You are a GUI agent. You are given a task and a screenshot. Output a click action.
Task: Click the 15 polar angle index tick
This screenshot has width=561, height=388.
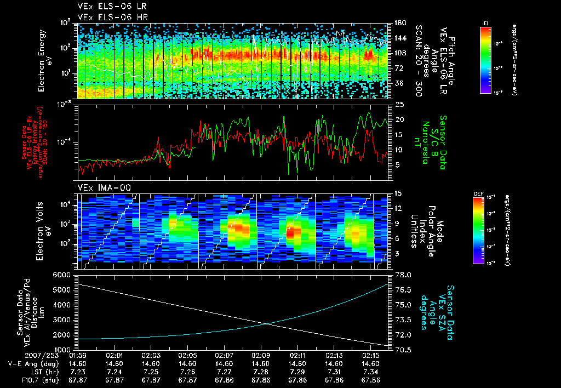point(399,193)
